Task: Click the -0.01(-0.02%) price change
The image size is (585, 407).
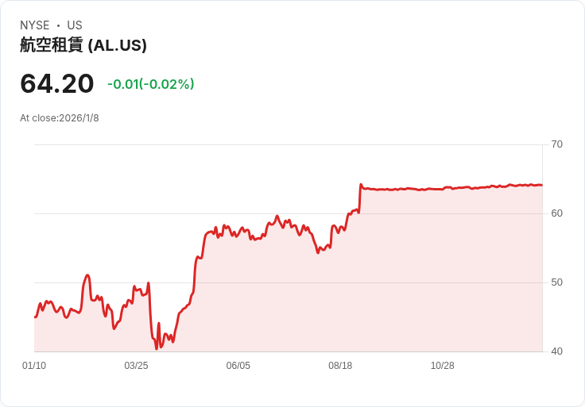Action: [x=151, y=84]
